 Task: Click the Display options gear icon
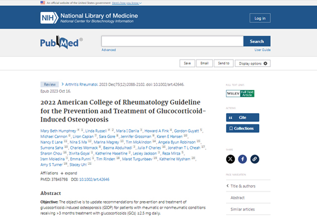(x=265, y=64)
